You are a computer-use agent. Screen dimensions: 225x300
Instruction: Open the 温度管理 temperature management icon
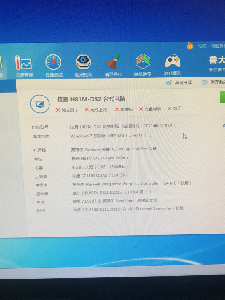point(23,62)
